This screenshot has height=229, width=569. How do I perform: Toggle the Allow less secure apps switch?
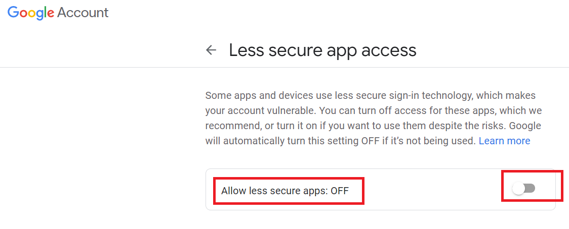coord(523,189)
